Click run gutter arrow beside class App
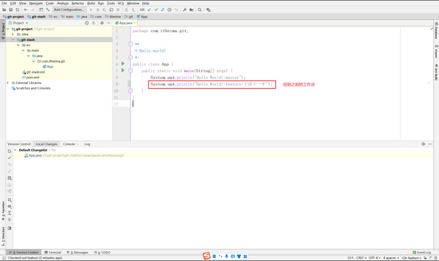This screenshot has height=261, width=439. [123, 64]
